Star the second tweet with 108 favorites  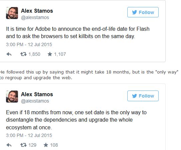[46, 145]
